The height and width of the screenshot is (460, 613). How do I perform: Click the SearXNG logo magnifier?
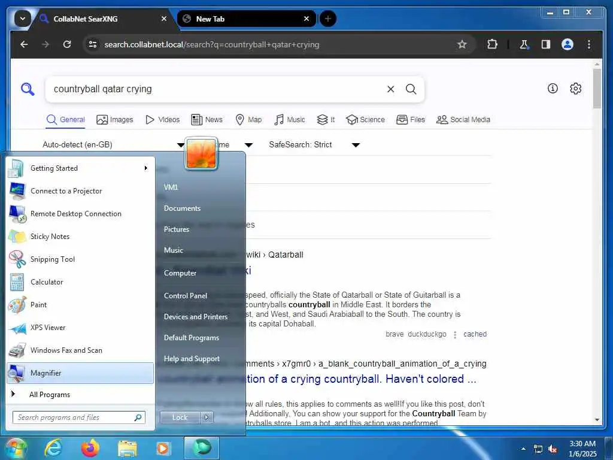pos(28,89)
